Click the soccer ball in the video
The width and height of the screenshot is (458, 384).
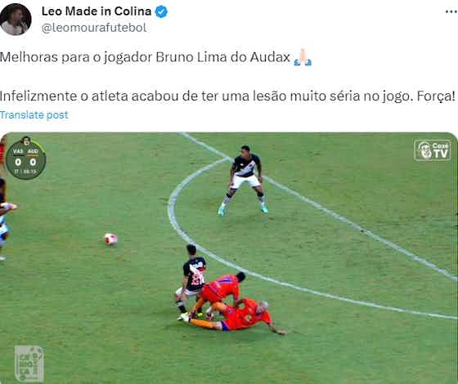(110, 239)
